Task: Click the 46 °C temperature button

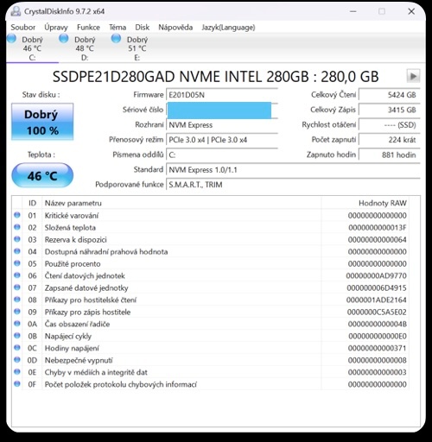Action: (x=42, y=175)
